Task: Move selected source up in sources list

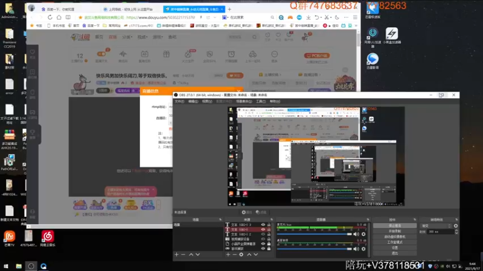Action: pyautogui.click(x=249, y=254)
